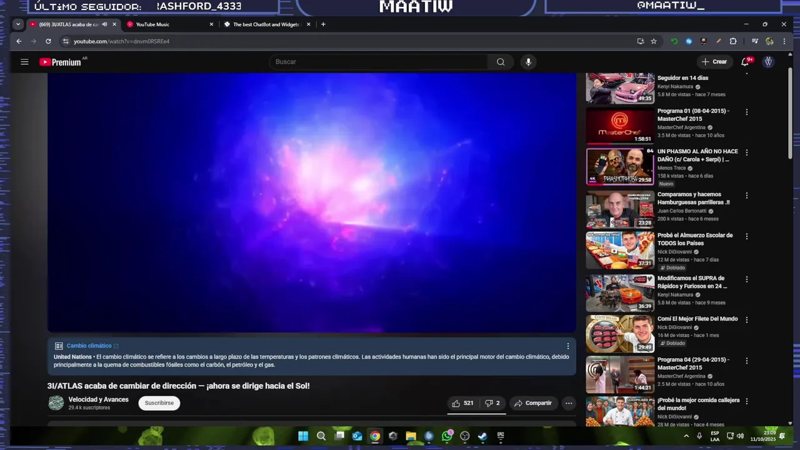
Task: Bookmark this page with star icon
Action: pos(654,41)
